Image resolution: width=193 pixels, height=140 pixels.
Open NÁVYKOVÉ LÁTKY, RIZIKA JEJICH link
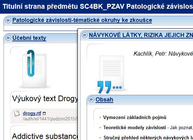[x=141, y=35]
